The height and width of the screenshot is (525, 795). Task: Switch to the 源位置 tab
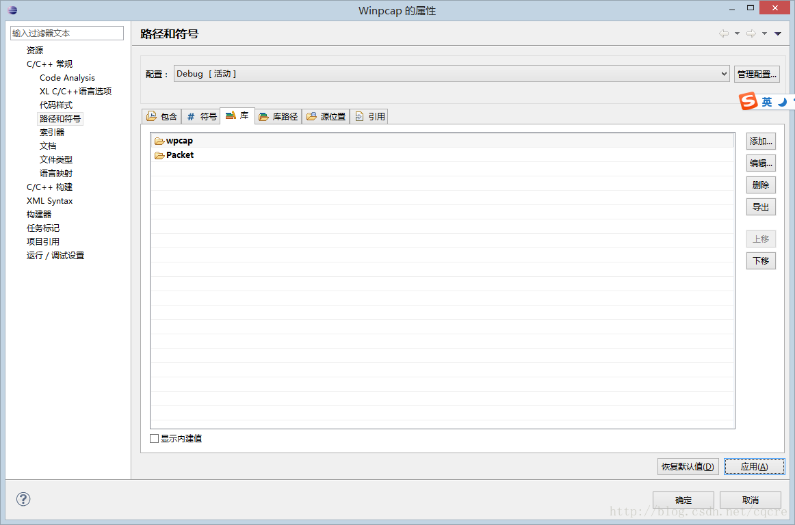pyautogui.click(x=326, y=117)
